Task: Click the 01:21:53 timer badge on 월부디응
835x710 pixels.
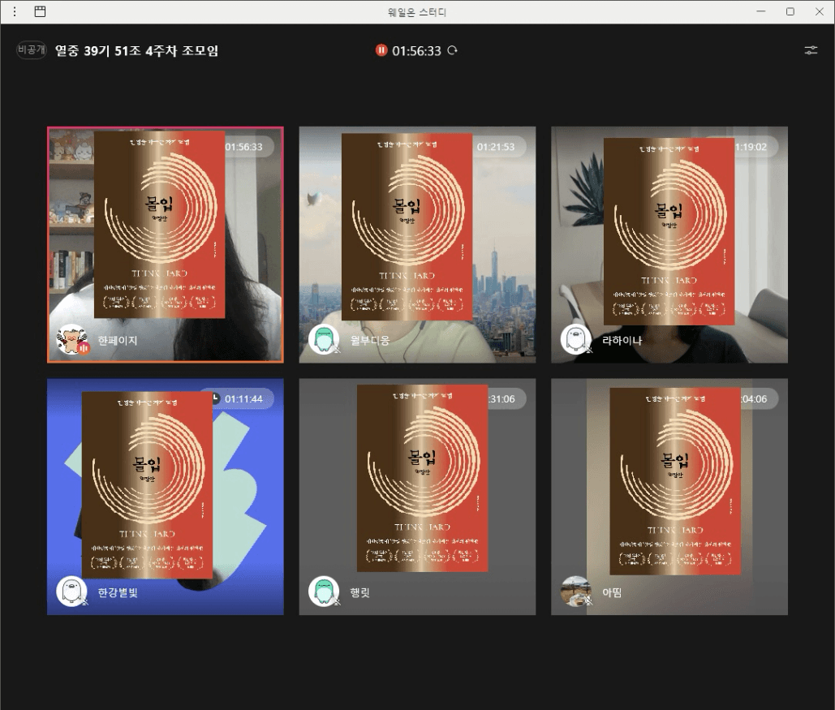Action: [497, 147]
